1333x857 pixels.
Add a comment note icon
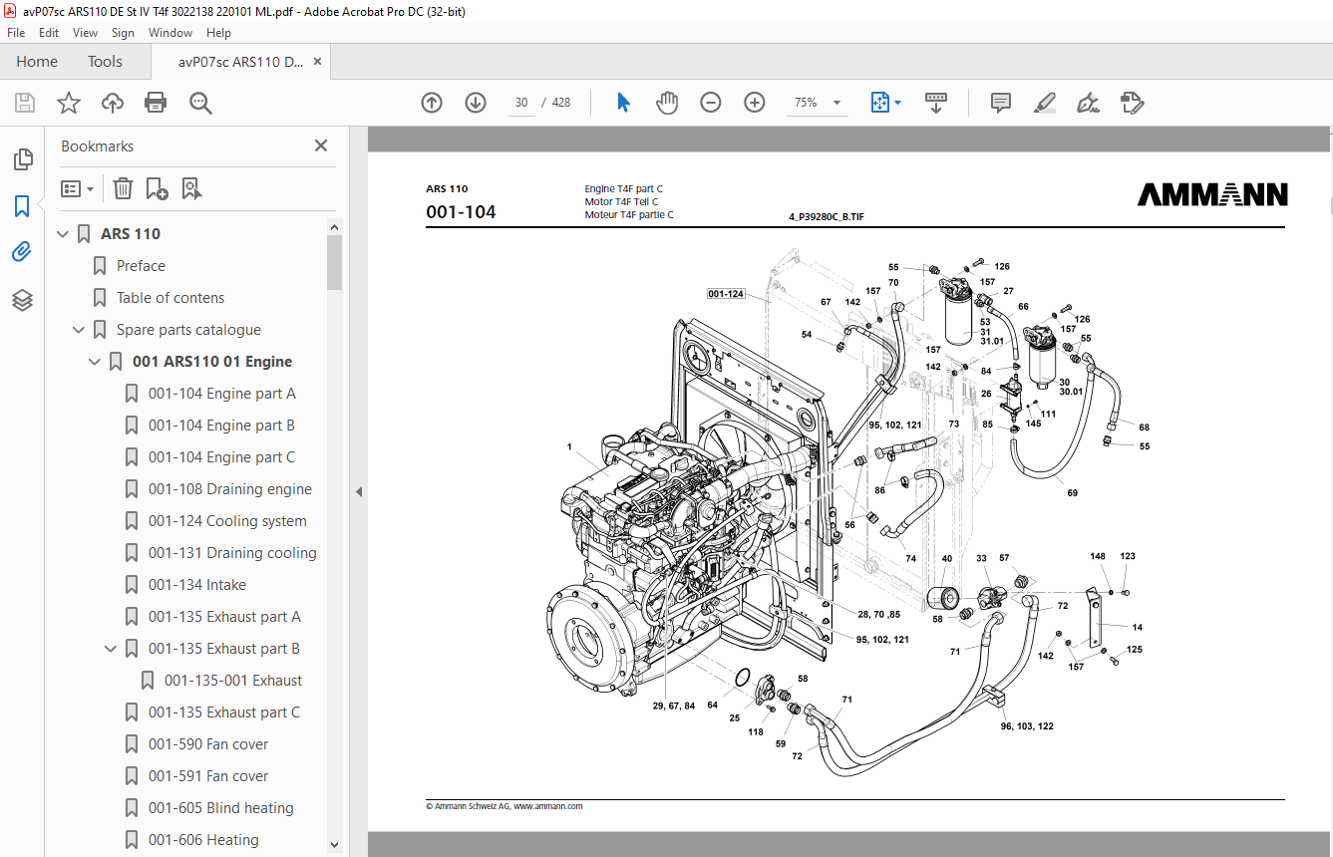coord(1001,103)
